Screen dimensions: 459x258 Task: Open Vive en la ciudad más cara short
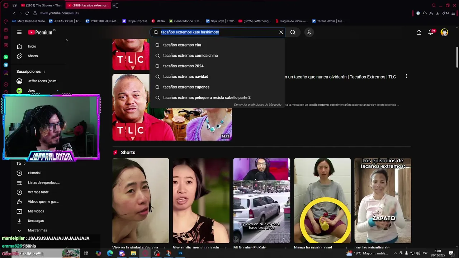141,201
